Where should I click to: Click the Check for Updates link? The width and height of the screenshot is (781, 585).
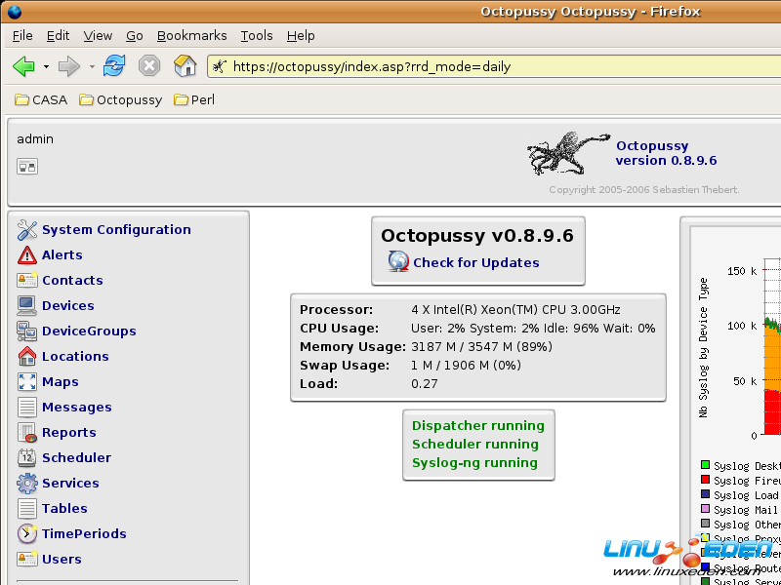coord(475,262)
